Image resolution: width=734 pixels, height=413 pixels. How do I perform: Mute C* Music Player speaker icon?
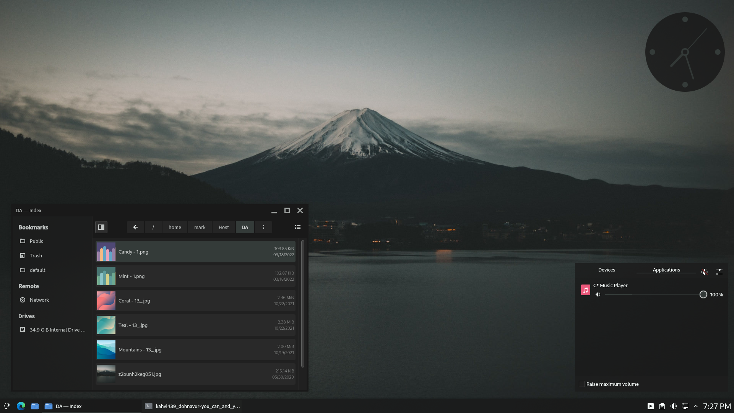(598, 294)
